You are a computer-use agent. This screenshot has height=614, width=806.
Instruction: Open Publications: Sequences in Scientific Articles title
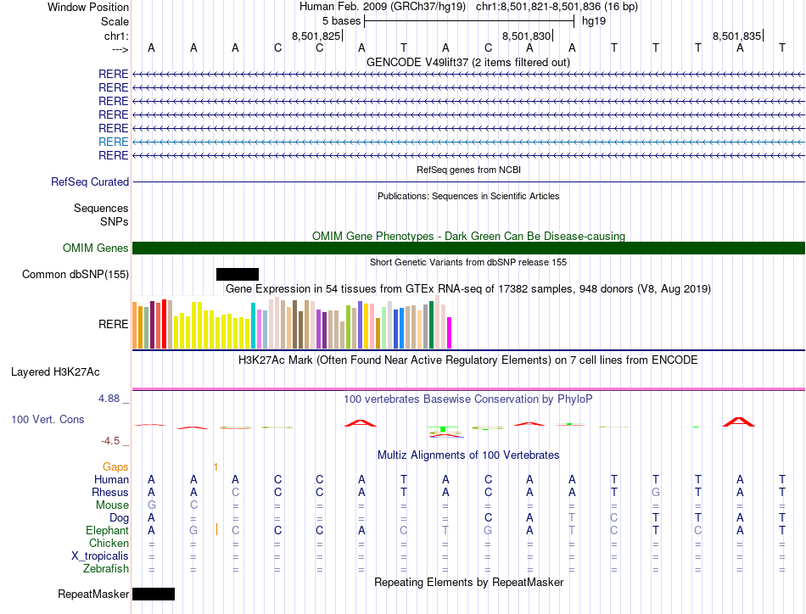[468, 196]
